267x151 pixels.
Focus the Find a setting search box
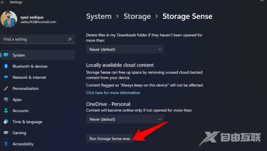coord(34,39)
